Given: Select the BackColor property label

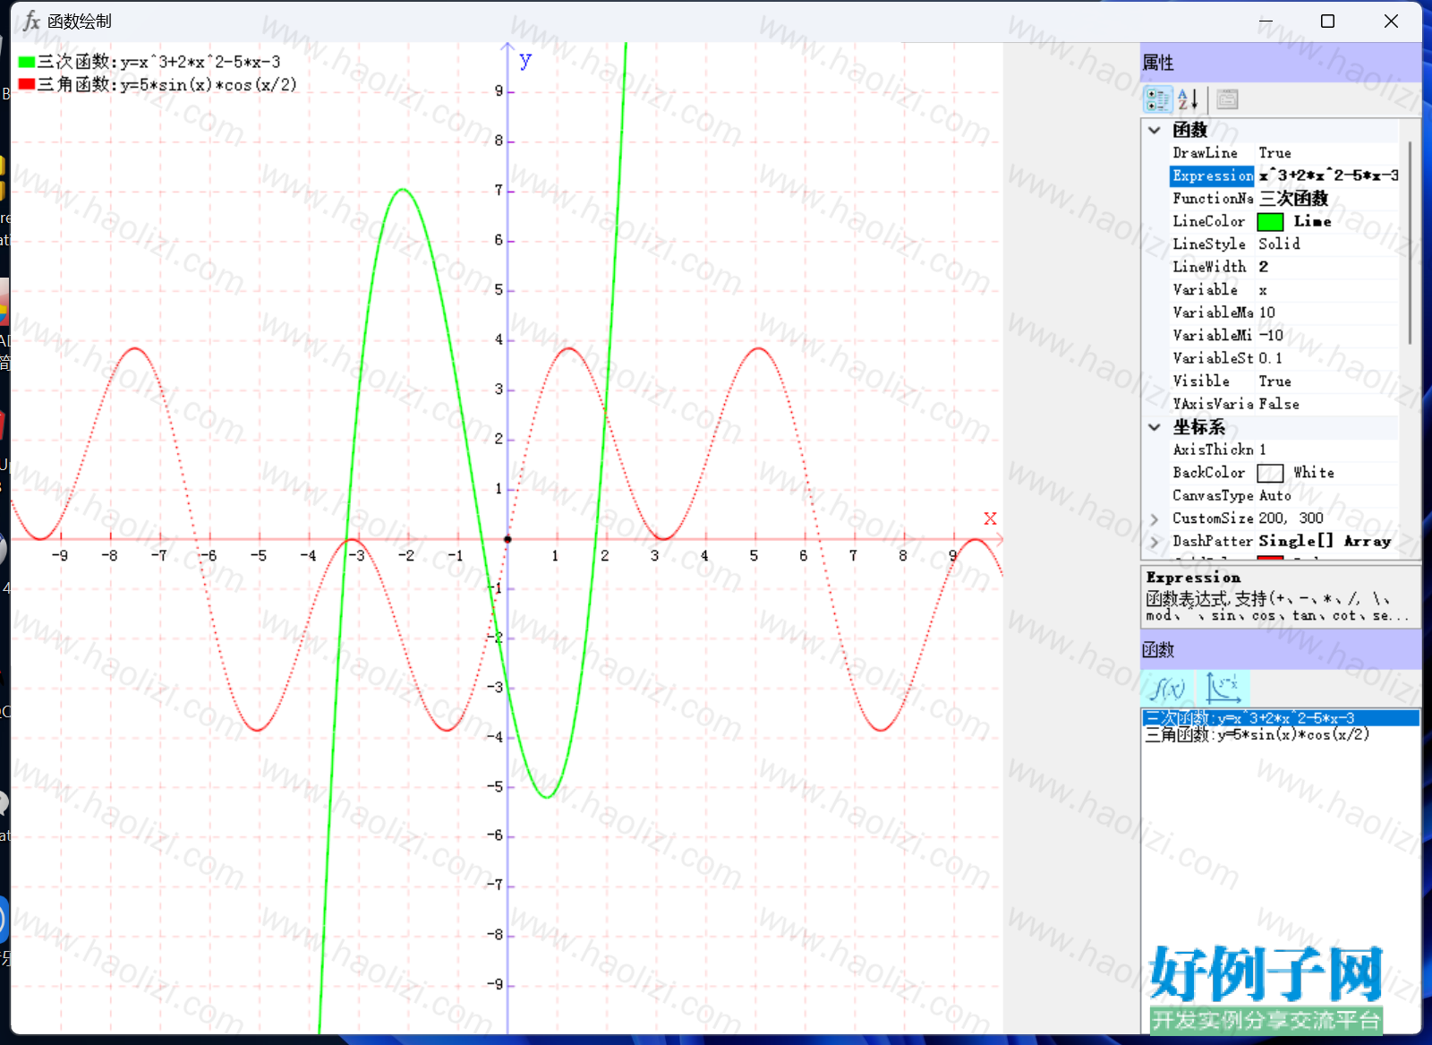Looking at the screenshot, I should [1208, 473].
